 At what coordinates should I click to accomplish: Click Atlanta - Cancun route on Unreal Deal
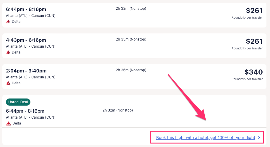(x=31, y=117)
